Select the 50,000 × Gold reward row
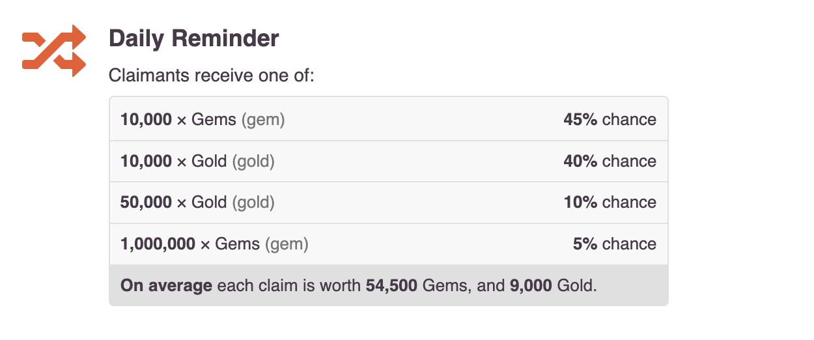Image resolution: width=814 pixels, height=340 pixels. pyautogui.click(x=388, y=203)
